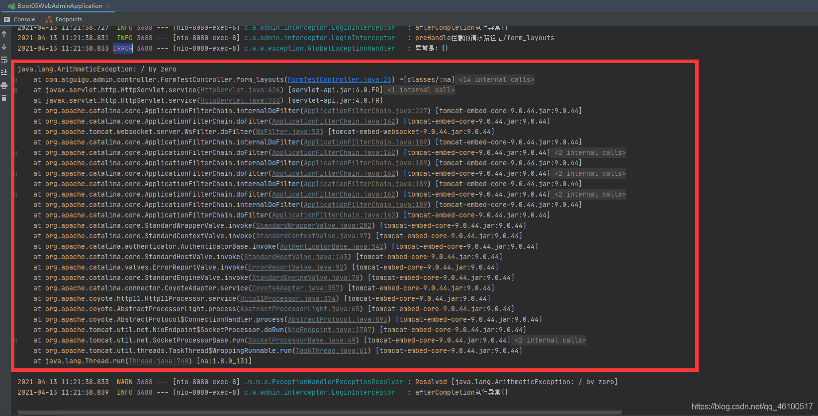The height and width of the screenshot is (416, 818).
Task: Open the Http11Processor.java:374 link
Action: pyautogui.click(x=288, y=298)
